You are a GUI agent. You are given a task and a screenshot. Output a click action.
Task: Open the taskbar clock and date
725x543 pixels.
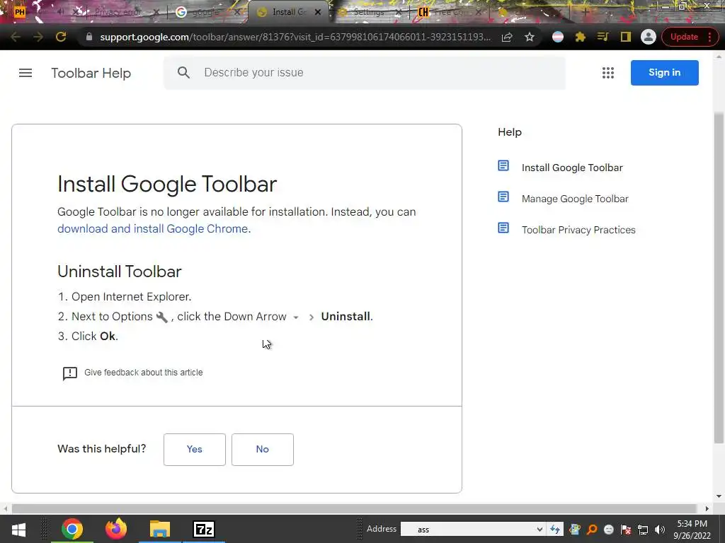pos(692,530)
